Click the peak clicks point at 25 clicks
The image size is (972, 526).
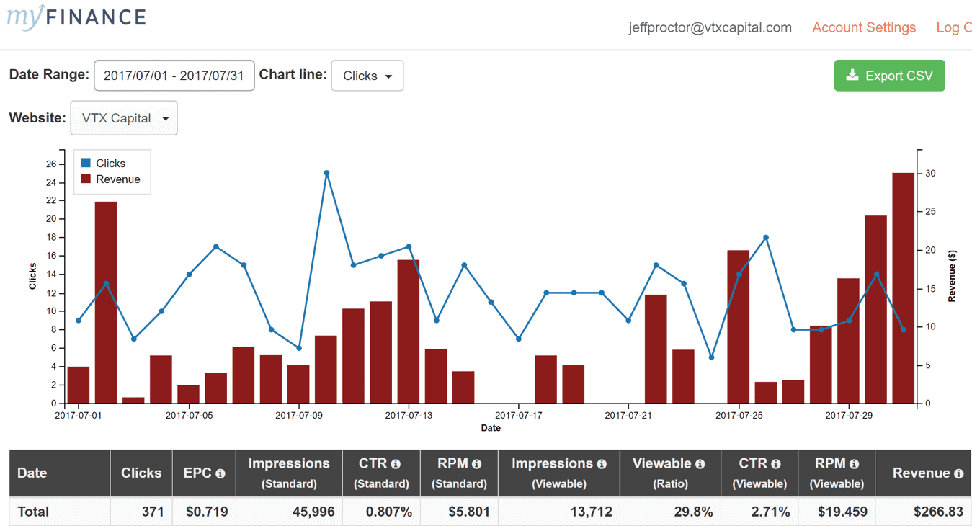[326, 173]
